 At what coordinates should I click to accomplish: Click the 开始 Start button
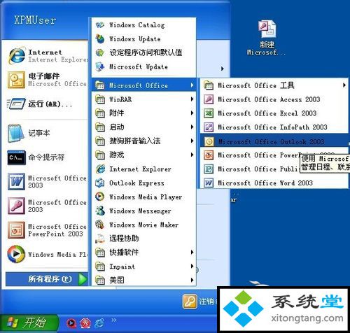click(29, 323)
